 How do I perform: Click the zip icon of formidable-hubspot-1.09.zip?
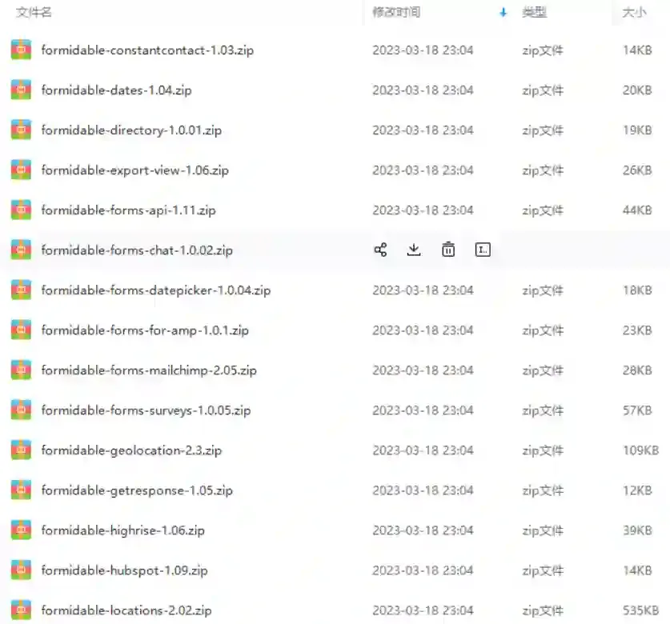21,570
